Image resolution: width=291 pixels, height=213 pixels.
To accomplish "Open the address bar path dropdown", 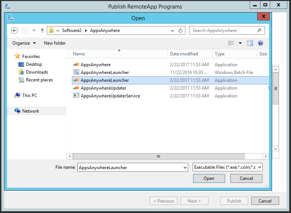I will (172, 30).
